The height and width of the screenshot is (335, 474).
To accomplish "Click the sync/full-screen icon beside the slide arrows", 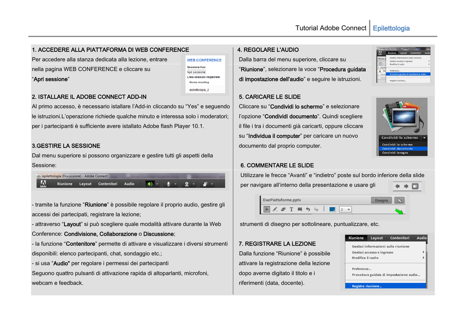I will 415,186.
